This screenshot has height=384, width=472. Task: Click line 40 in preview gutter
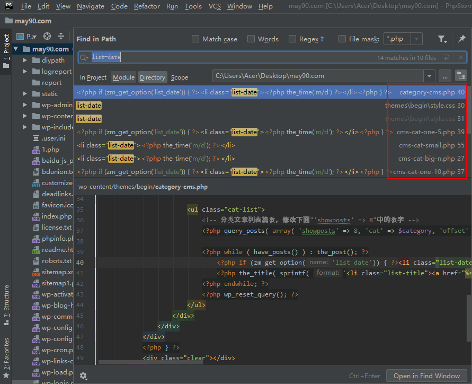[80, 263]
